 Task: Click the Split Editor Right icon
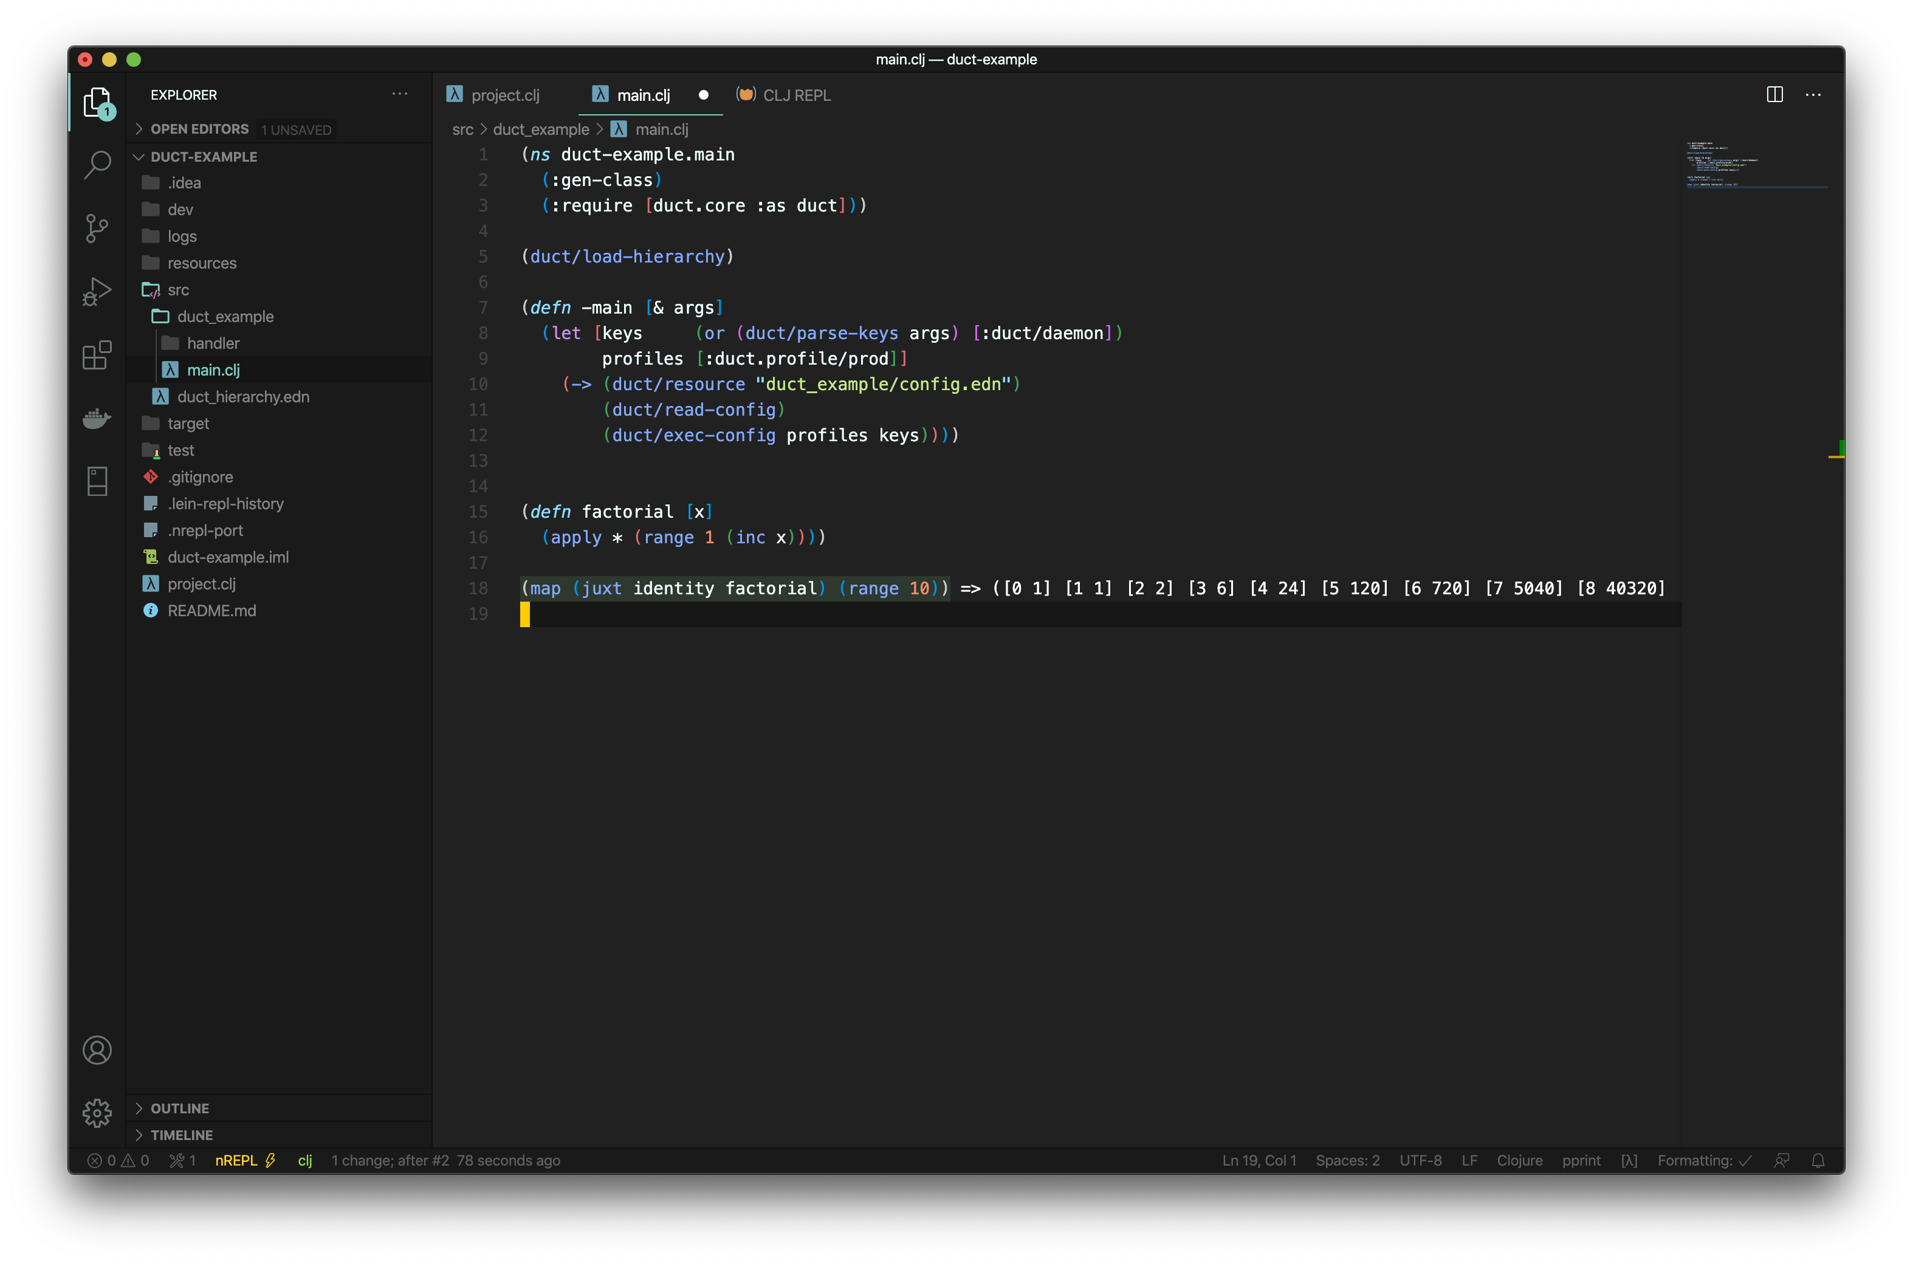coord(1774,94)
